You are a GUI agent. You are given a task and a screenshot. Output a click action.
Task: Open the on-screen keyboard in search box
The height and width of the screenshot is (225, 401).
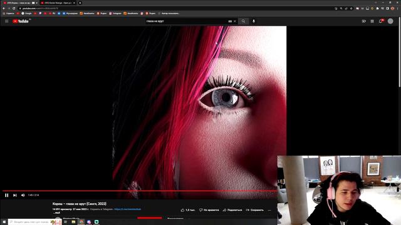tap(230, 21)
